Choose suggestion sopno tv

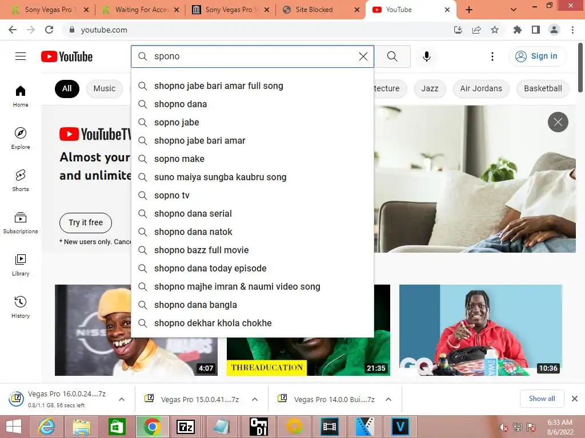[x=253, y=196]
